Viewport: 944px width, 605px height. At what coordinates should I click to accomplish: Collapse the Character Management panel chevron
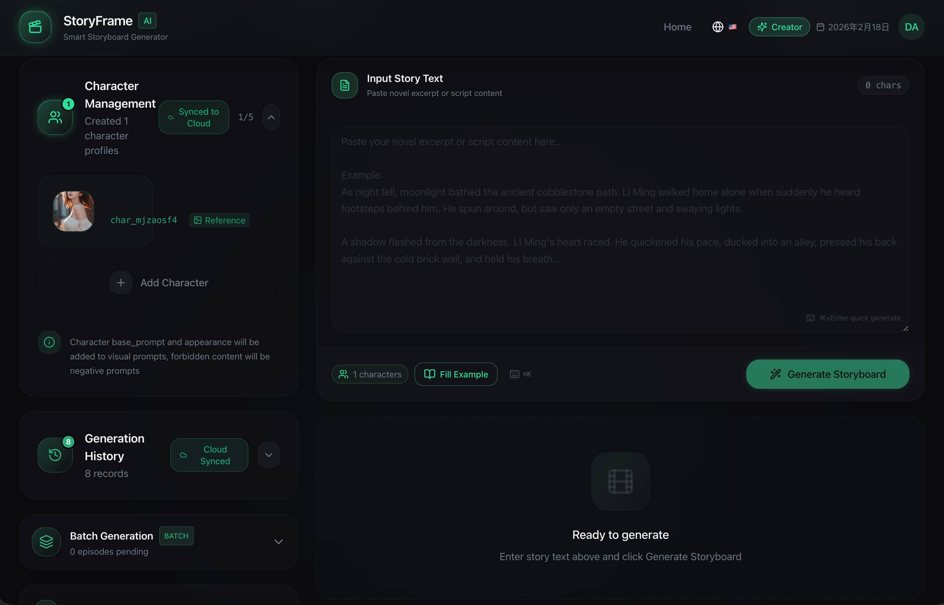pyautogui.click(x=271, y=117)
